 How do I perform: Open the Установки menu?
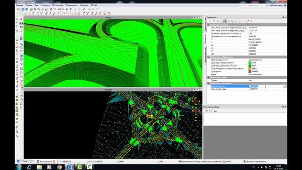pyautogui.click(x=45, y=5)
